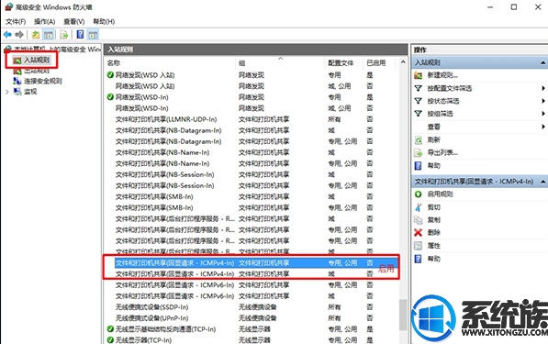Click the Forward arrow toolbar icon
Image resolution: width=548 pixels, height=344 pixels.
point(19,35)
